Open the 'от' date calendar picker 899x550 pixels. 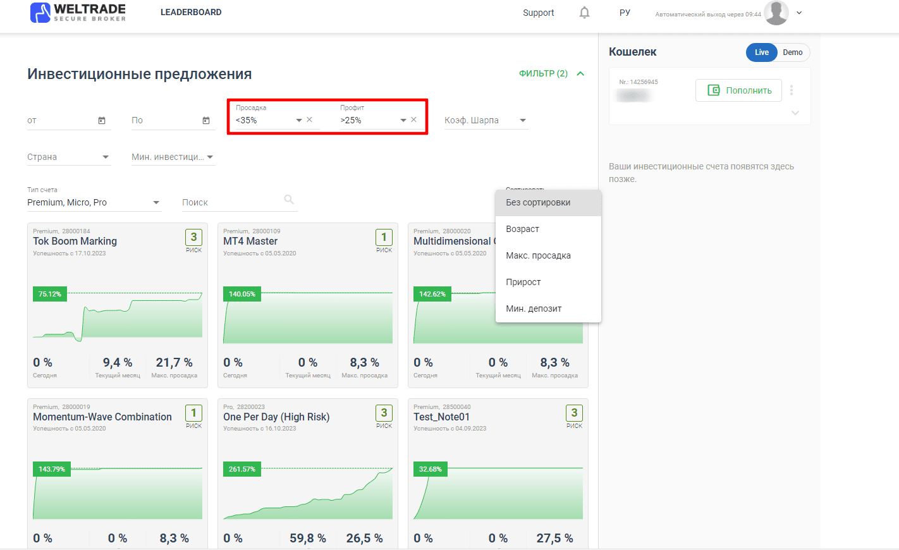(x=102, y=120)
